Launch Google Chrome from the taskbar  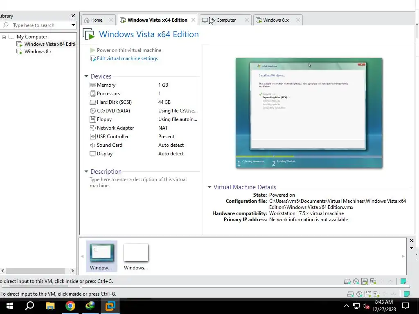coord(70,306)
